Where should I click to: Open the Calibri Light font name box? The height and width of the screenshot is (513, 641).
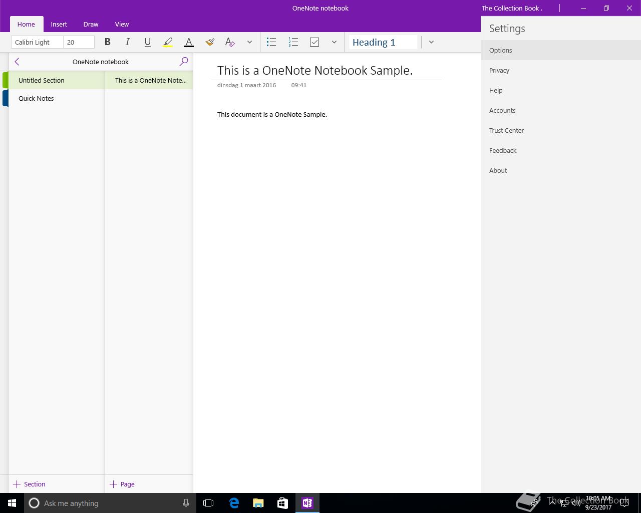(x=37, y=42)
